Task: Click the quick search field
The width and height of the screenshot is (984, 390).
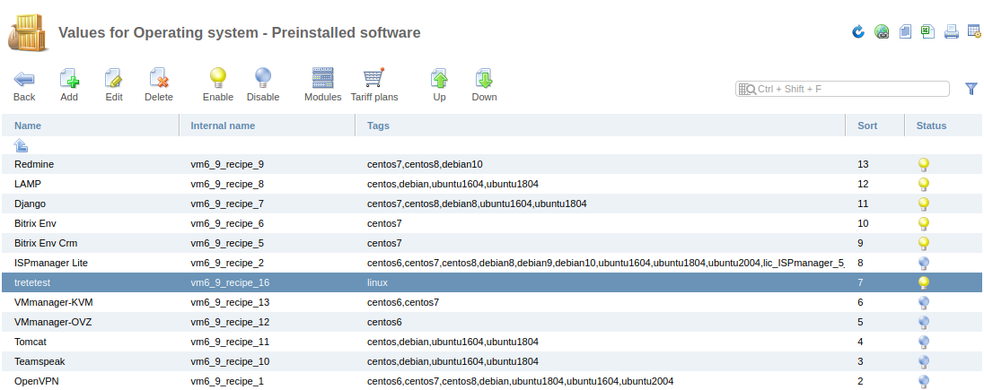Action: click(842, 89)
